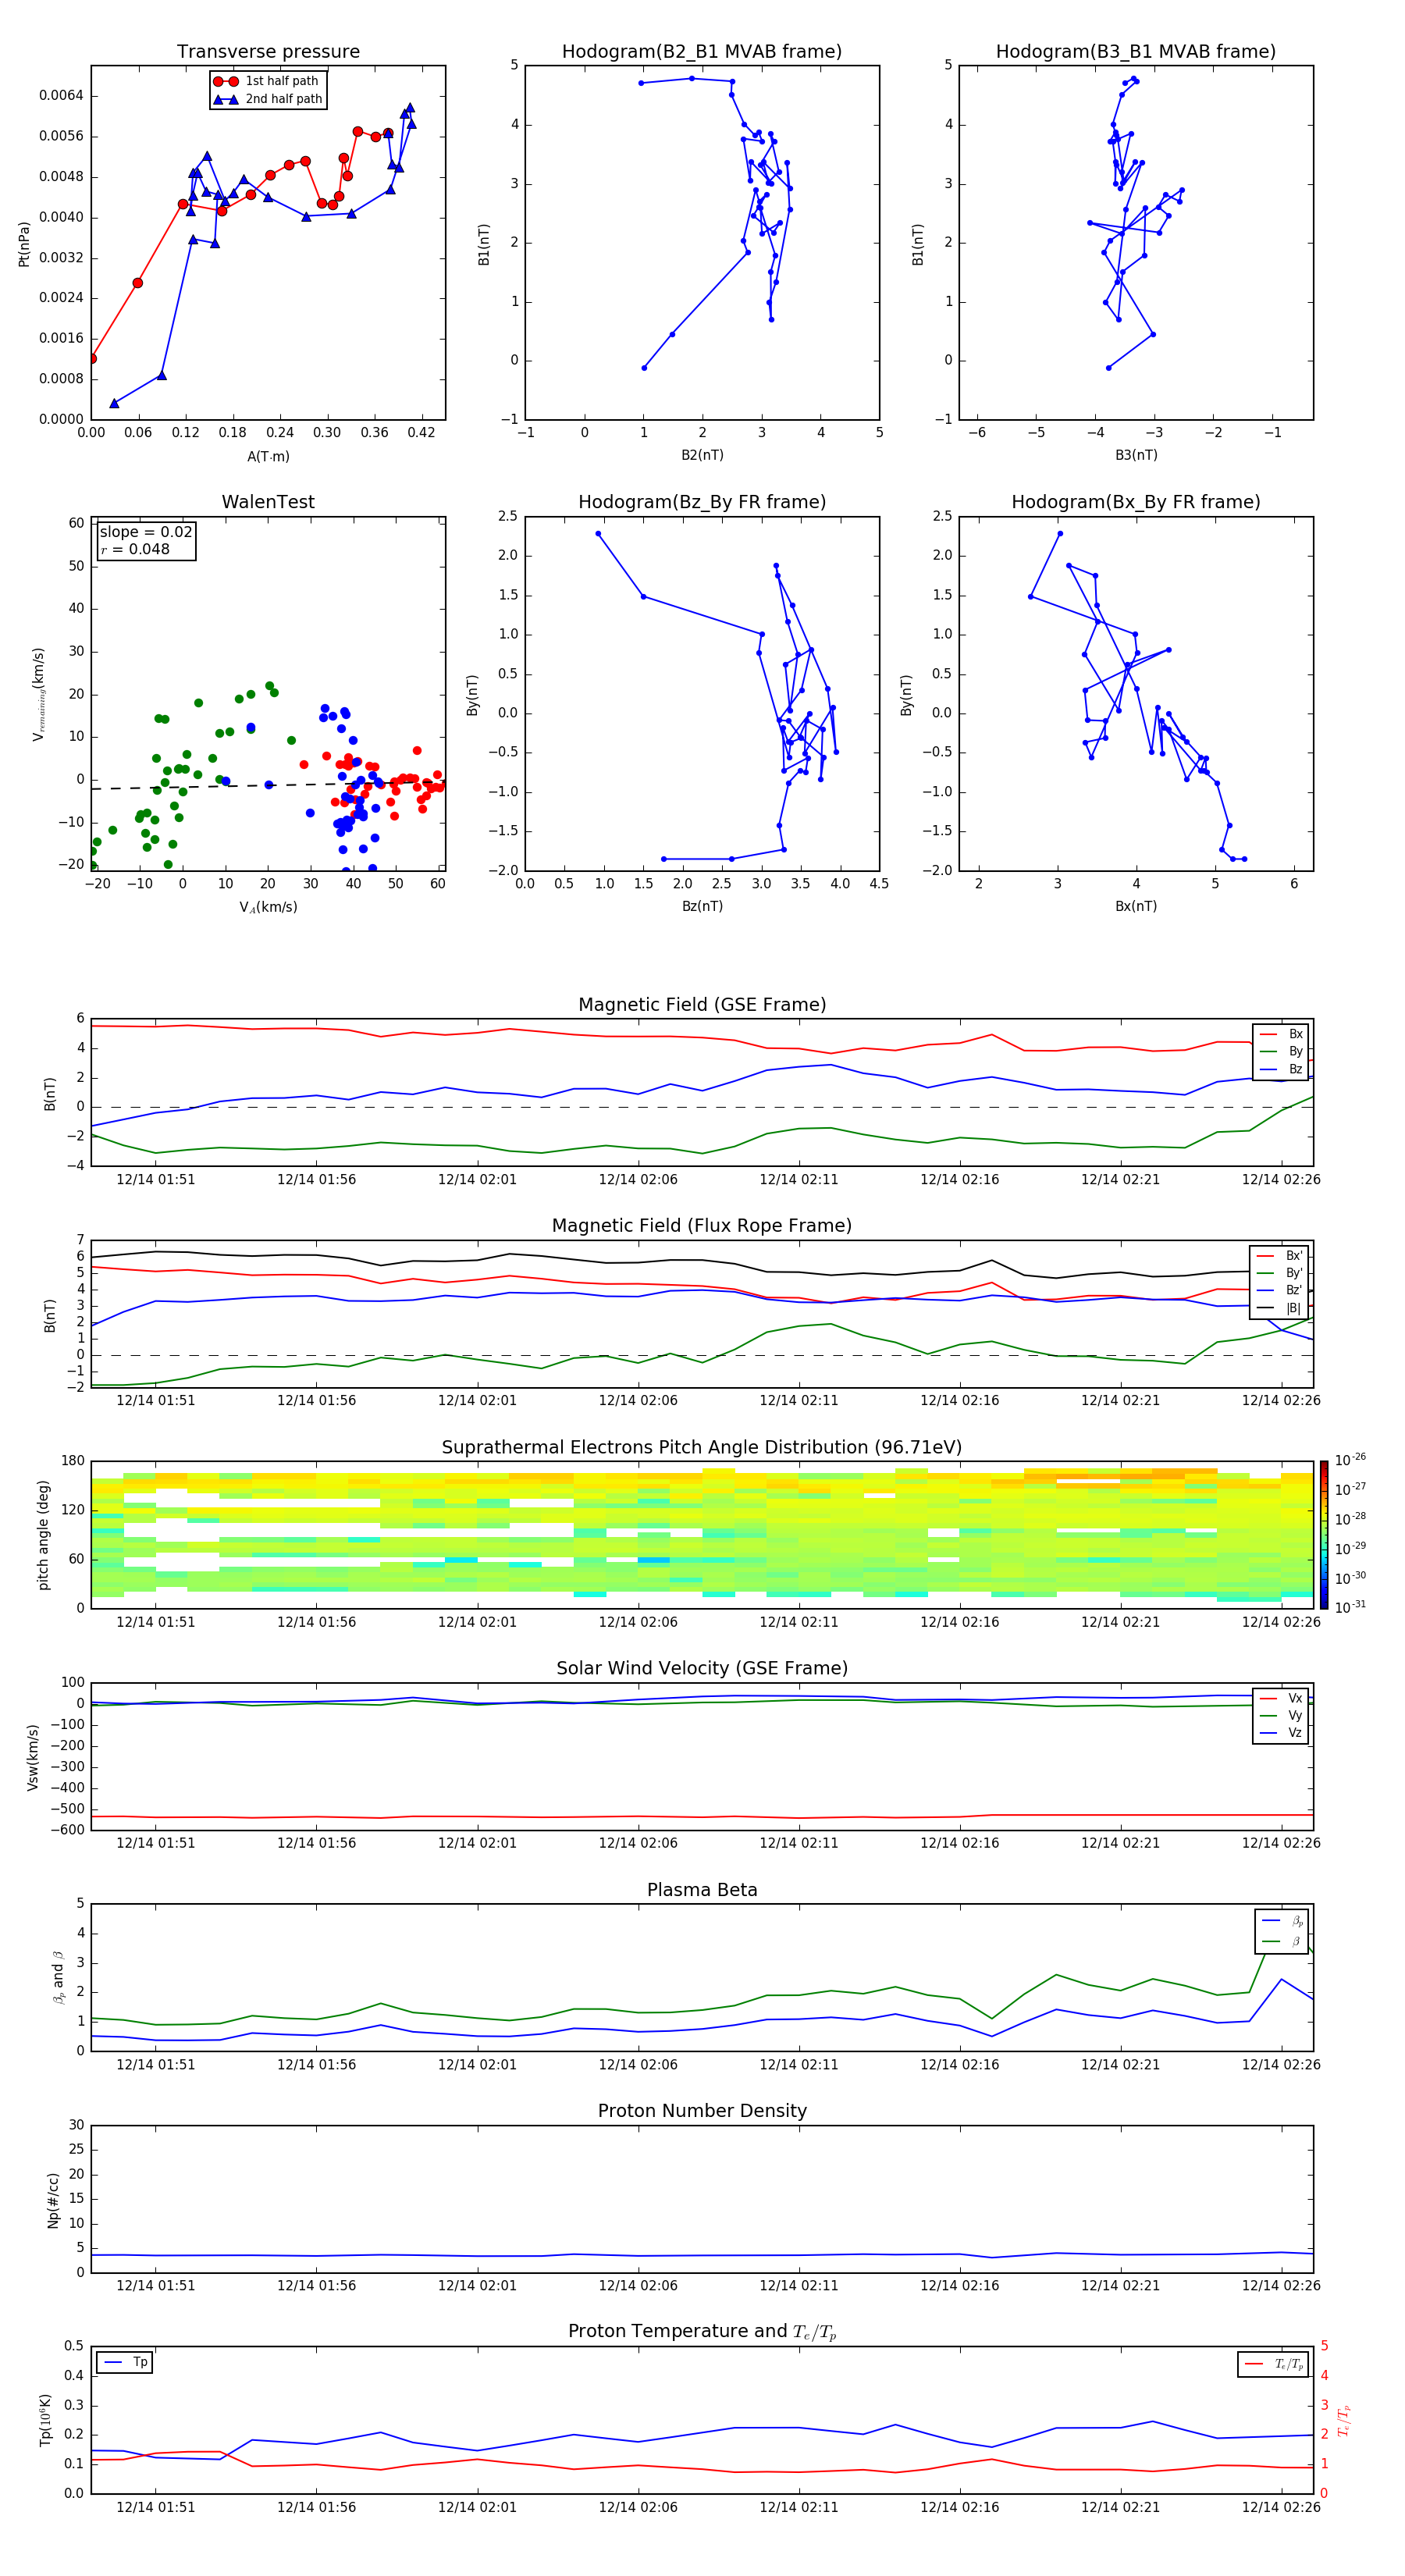1405x2576 pixels.
Task: Click the "B2(nT)" x-axis label
Action: (x=702, y=455)
